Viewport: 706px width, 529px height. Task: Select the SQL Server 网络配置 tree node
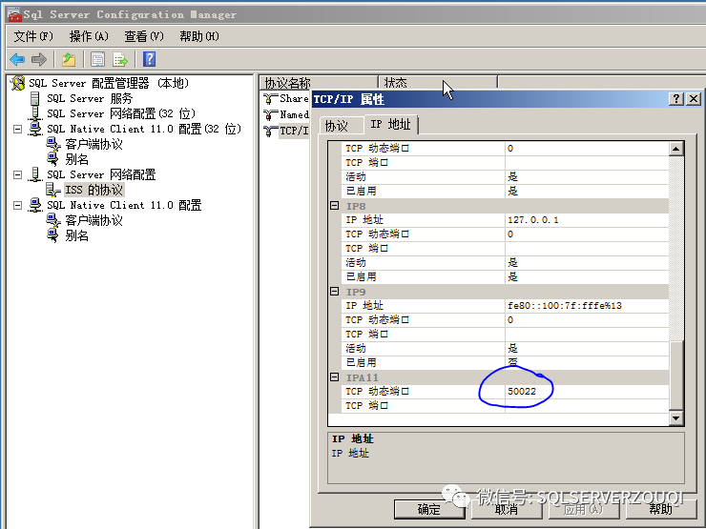[x=101, y=174]
